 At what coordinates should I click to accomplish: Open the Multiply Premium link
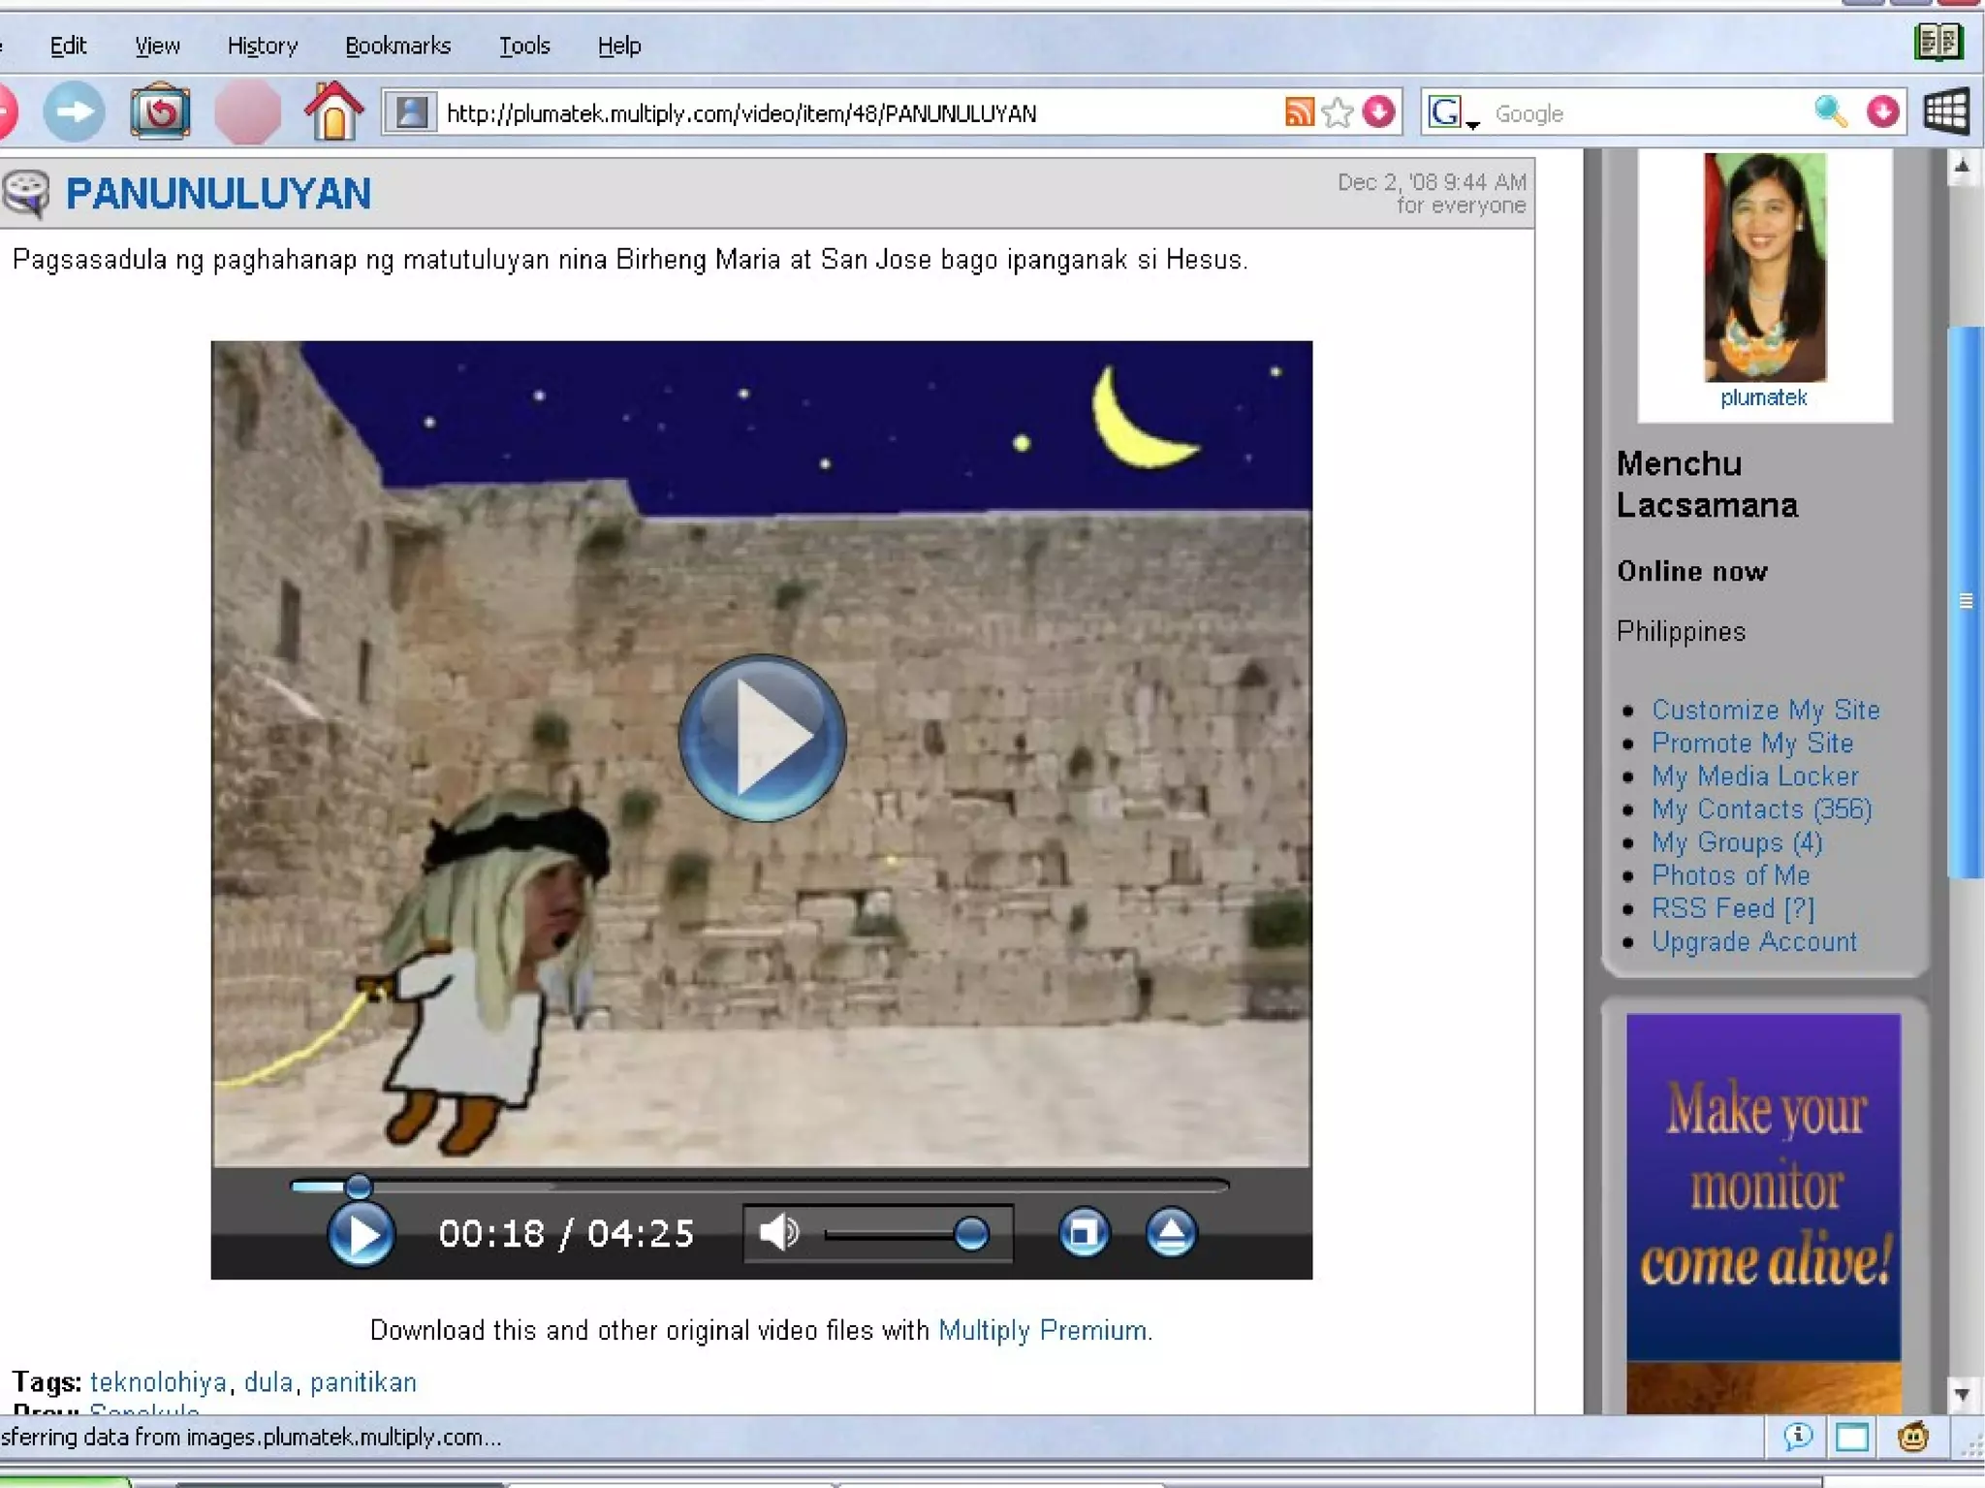(x=1042, y=1330)
